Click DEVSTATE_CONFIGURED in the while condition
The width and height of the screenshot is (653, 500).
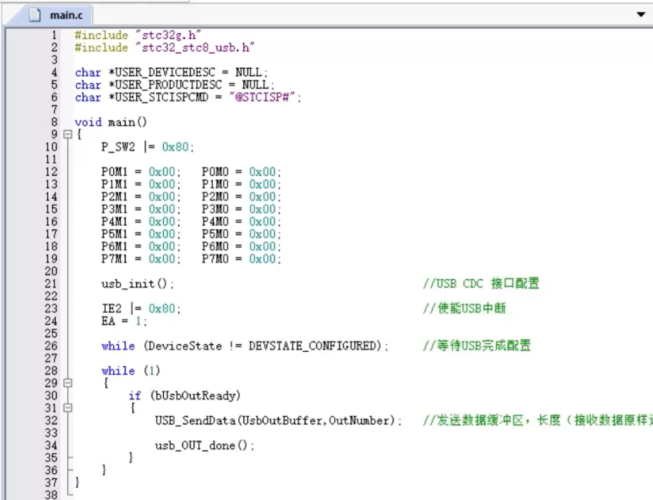pyautogui.click(x=312, y=346)
